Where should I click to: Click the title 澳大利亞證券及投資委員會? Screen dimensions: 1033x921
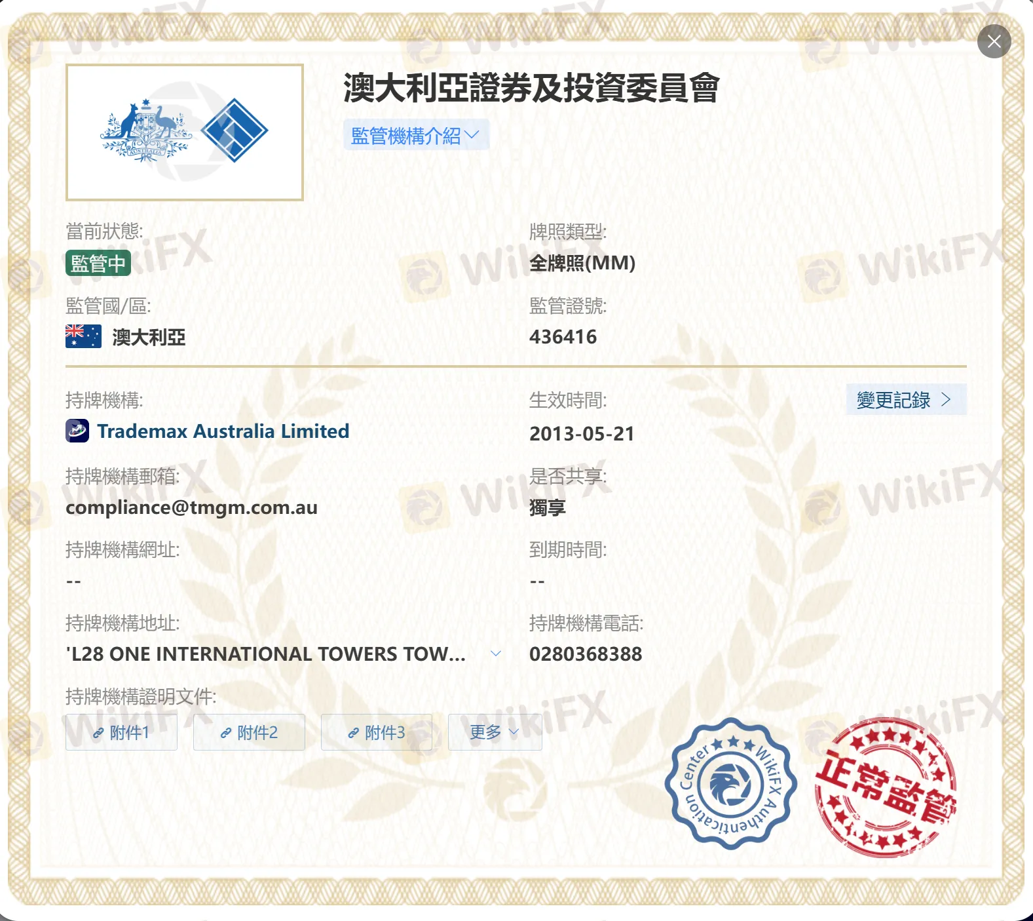(x=531, y=88)
